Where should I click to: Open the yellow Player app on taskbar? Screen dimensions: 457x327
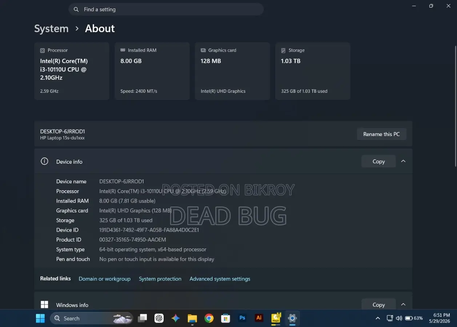(276, 318)
